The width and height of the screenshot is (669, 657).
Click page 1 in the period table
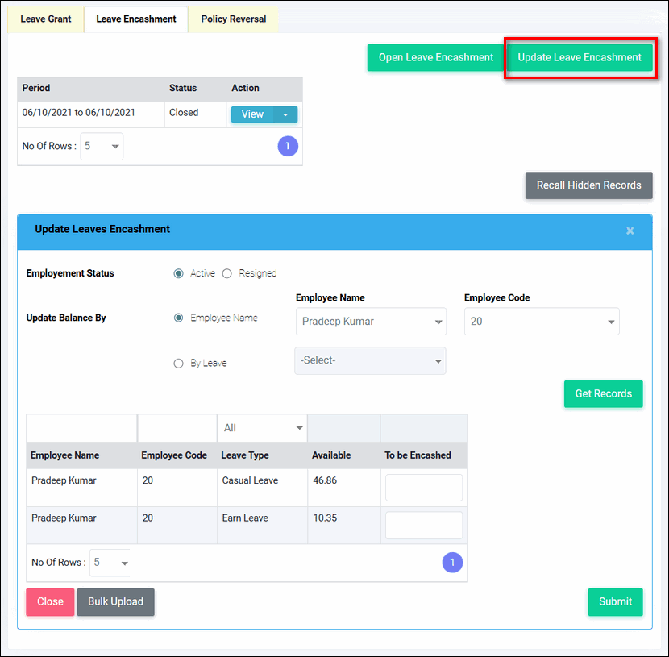coord(288,147)
